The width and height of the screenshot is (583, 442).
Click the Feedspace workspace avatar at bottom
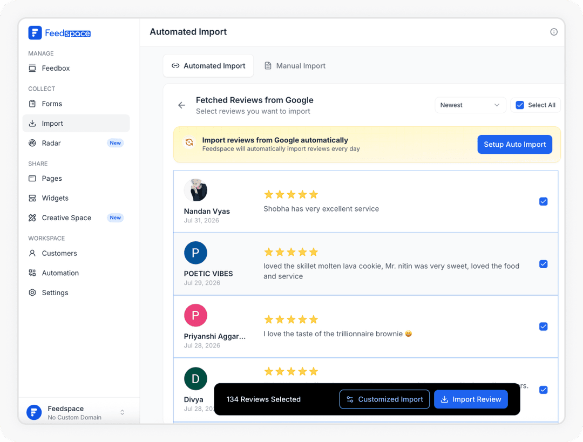click(34, 412)
